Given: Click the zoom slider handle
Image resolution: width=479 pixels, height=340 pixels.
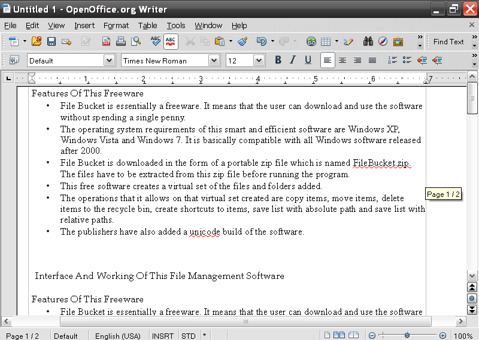Looking at the screenshot, I should click(x=407, y=335).
